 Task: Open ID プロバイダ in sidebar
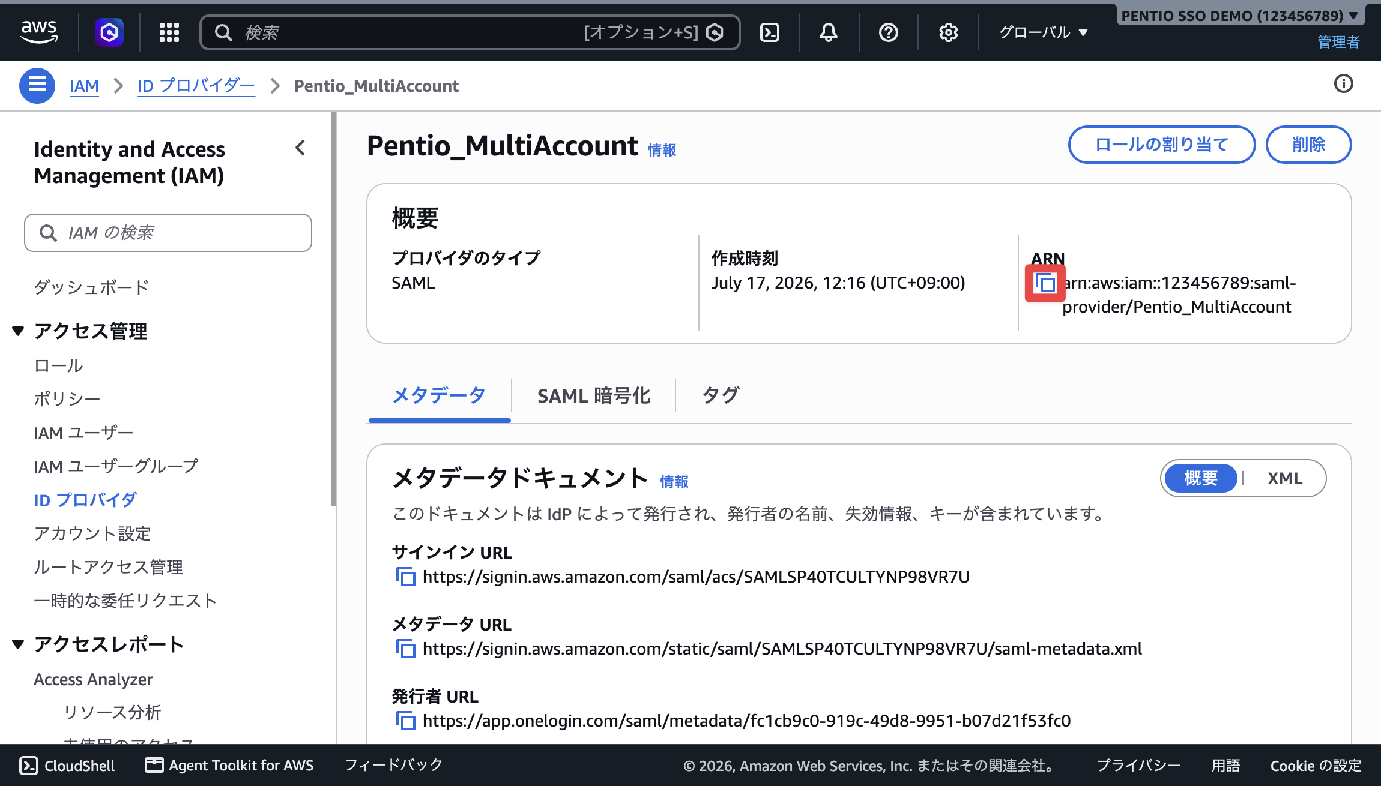pyautogui.click(x=85, y=500)
